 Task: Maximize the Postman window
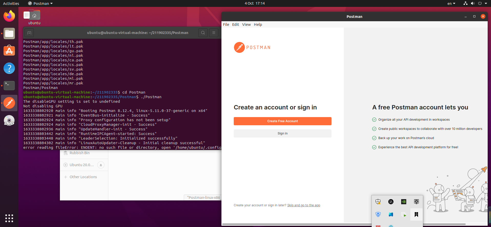coord(474,17)
